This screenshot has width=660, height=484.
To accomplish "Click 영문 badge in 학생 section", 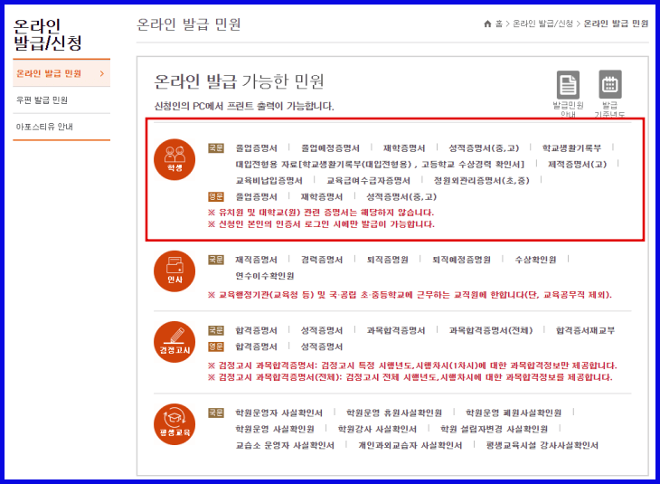I will [x=216, y=196].
